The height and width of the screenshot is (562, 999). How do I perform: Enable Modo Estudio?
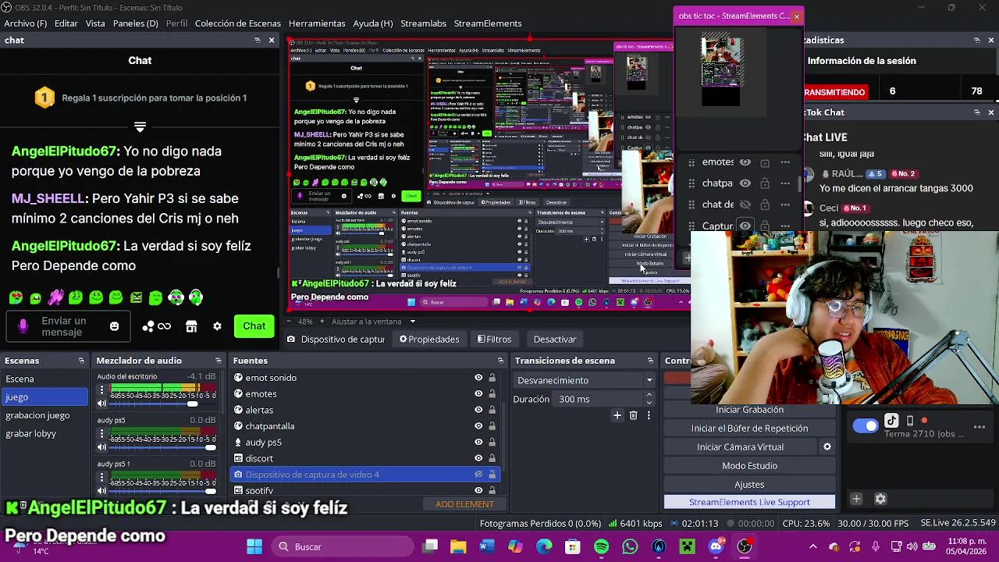749,466
